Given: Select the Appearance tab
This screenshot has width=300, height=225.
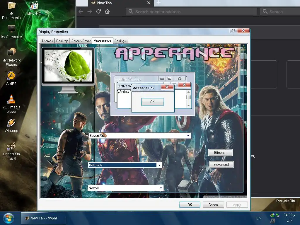Looking at the screenshot, I should pyautogui.click(x=102, y=40).
